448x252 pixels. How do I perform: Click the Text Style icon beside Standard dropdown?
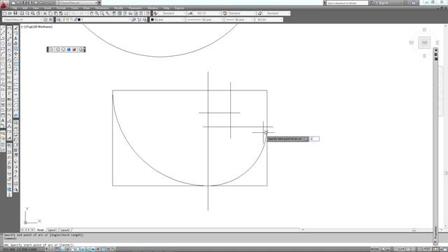(155, 13)
